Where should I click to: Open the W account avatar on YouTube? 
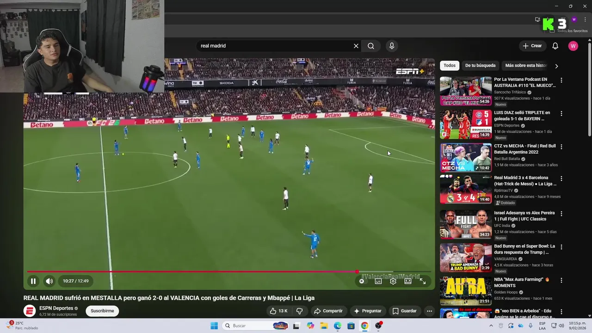coord(573,46)
